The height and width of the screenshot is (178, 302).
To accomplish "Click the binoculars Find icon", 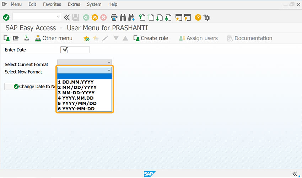I will [x=123, y=17].
